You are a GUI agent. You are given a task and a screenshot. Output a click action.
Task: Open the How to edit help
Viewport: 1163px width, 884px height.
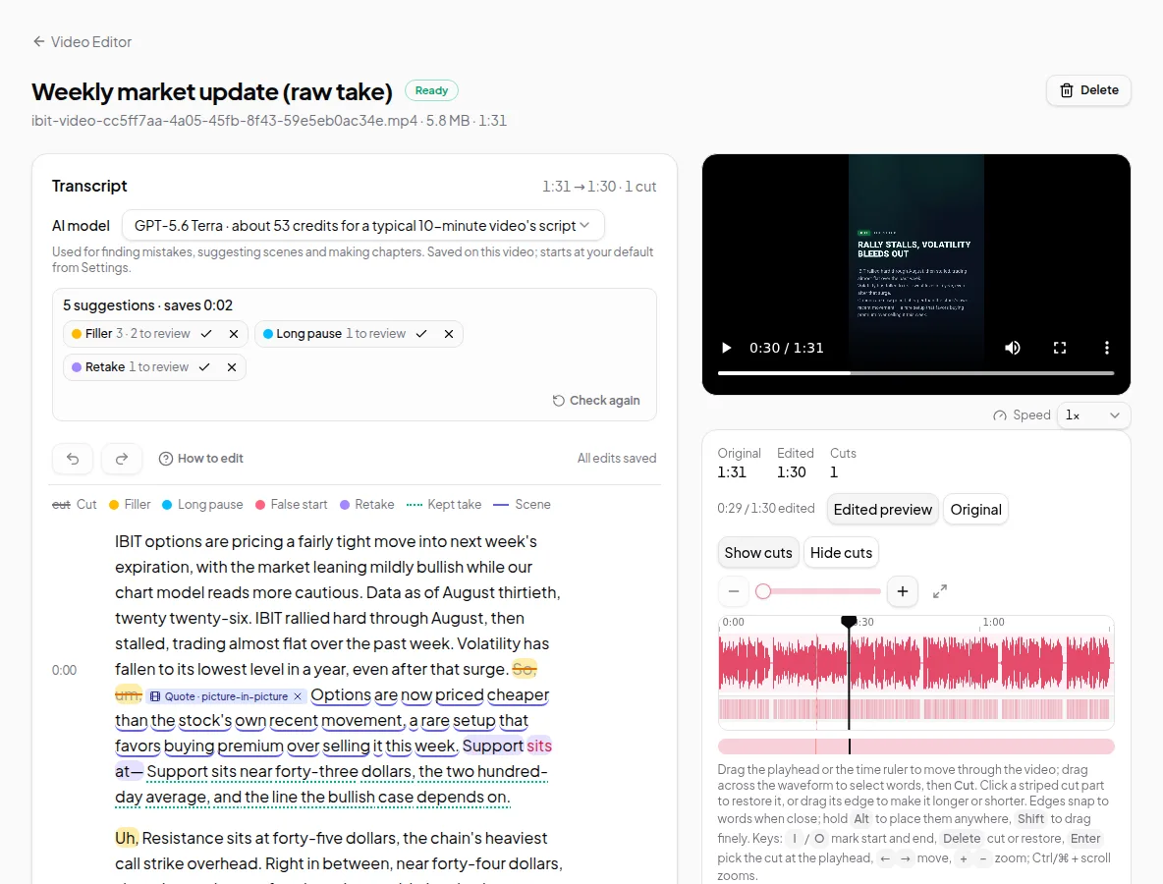(x=201, y=459)
